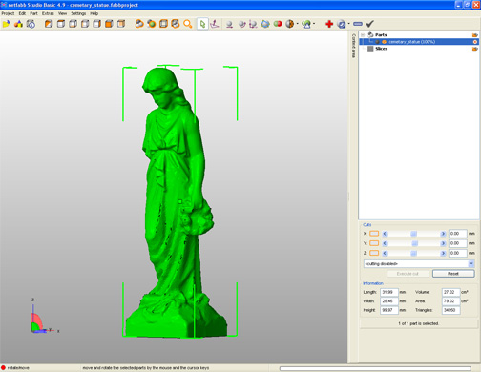Select the Slices tree item
The image size is (481, 372).
pyautogui.click(x=381, y=49)
